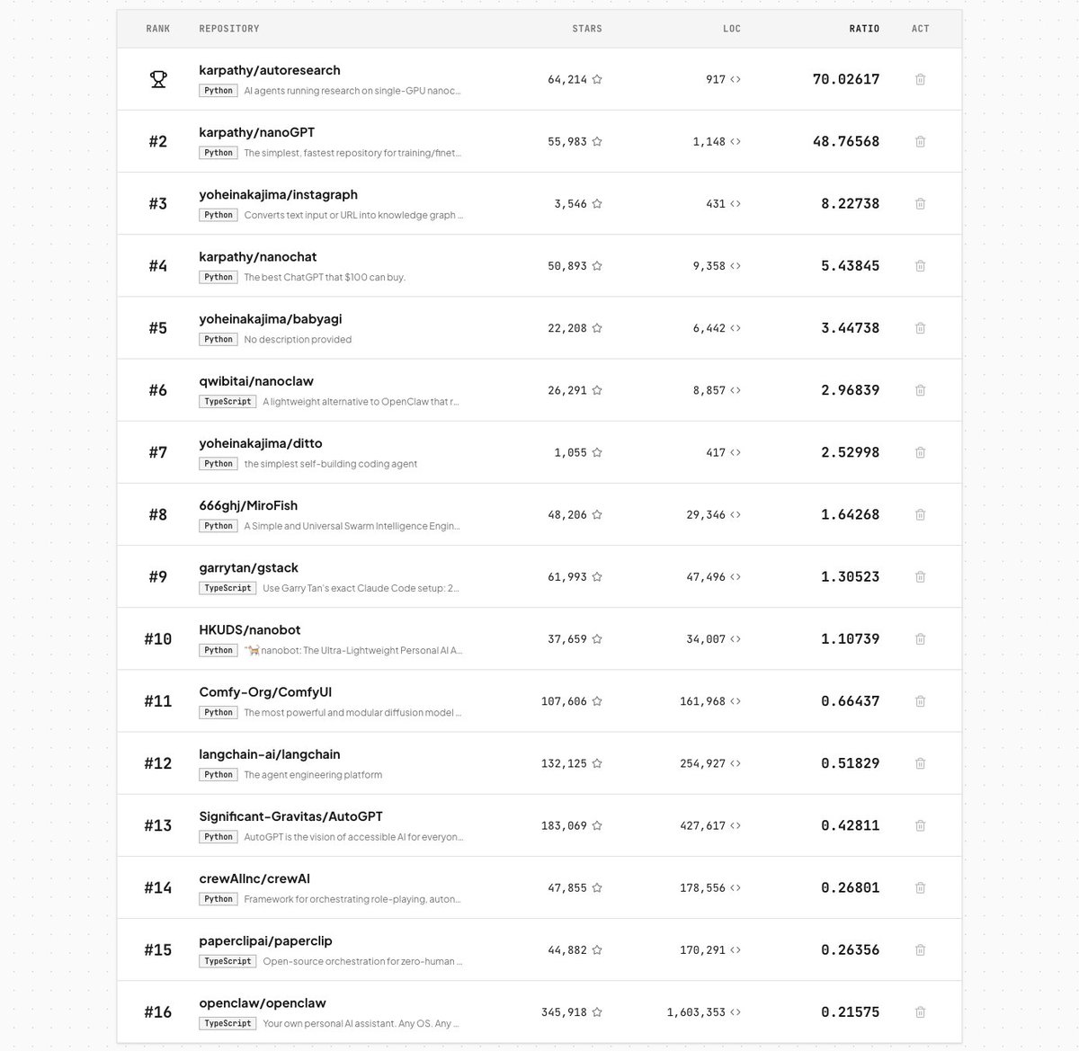The width and height of the screenshot is (1079, 1051).
Task: Open the 666ghj/MiroFish repository link
Action: [x=248, y=505]
